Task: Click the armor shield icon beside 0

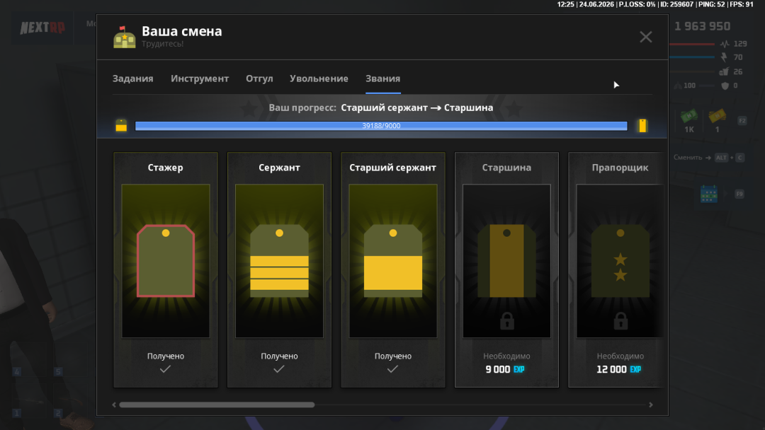Action: (725, 86)
